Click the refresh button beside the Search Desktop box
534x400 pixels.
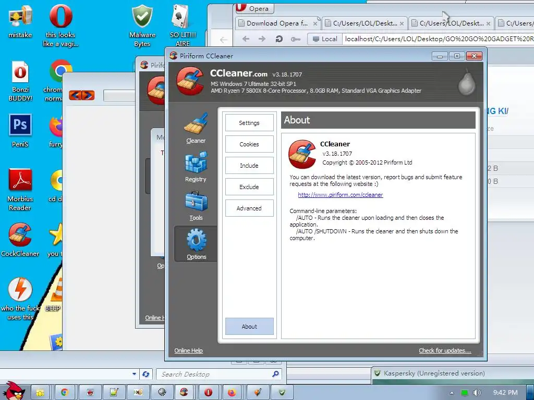coord(146,374)
